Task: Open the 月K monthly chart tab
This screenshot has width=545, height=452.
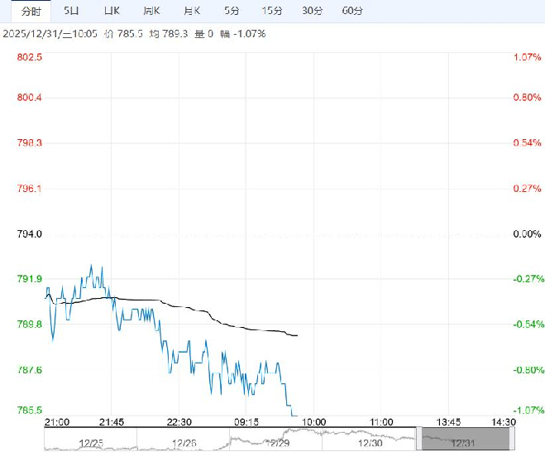Action: pyautogui.click(x=192, y=11)
